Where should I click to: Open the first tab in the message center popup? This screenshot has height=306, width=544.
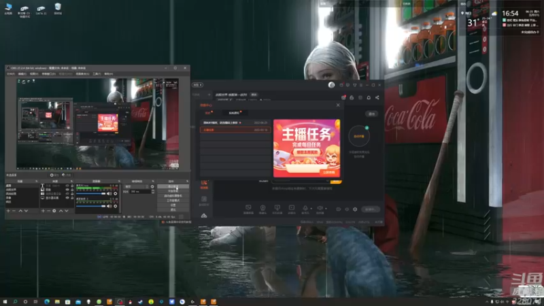pyautogui.click(x=208, y=113)
